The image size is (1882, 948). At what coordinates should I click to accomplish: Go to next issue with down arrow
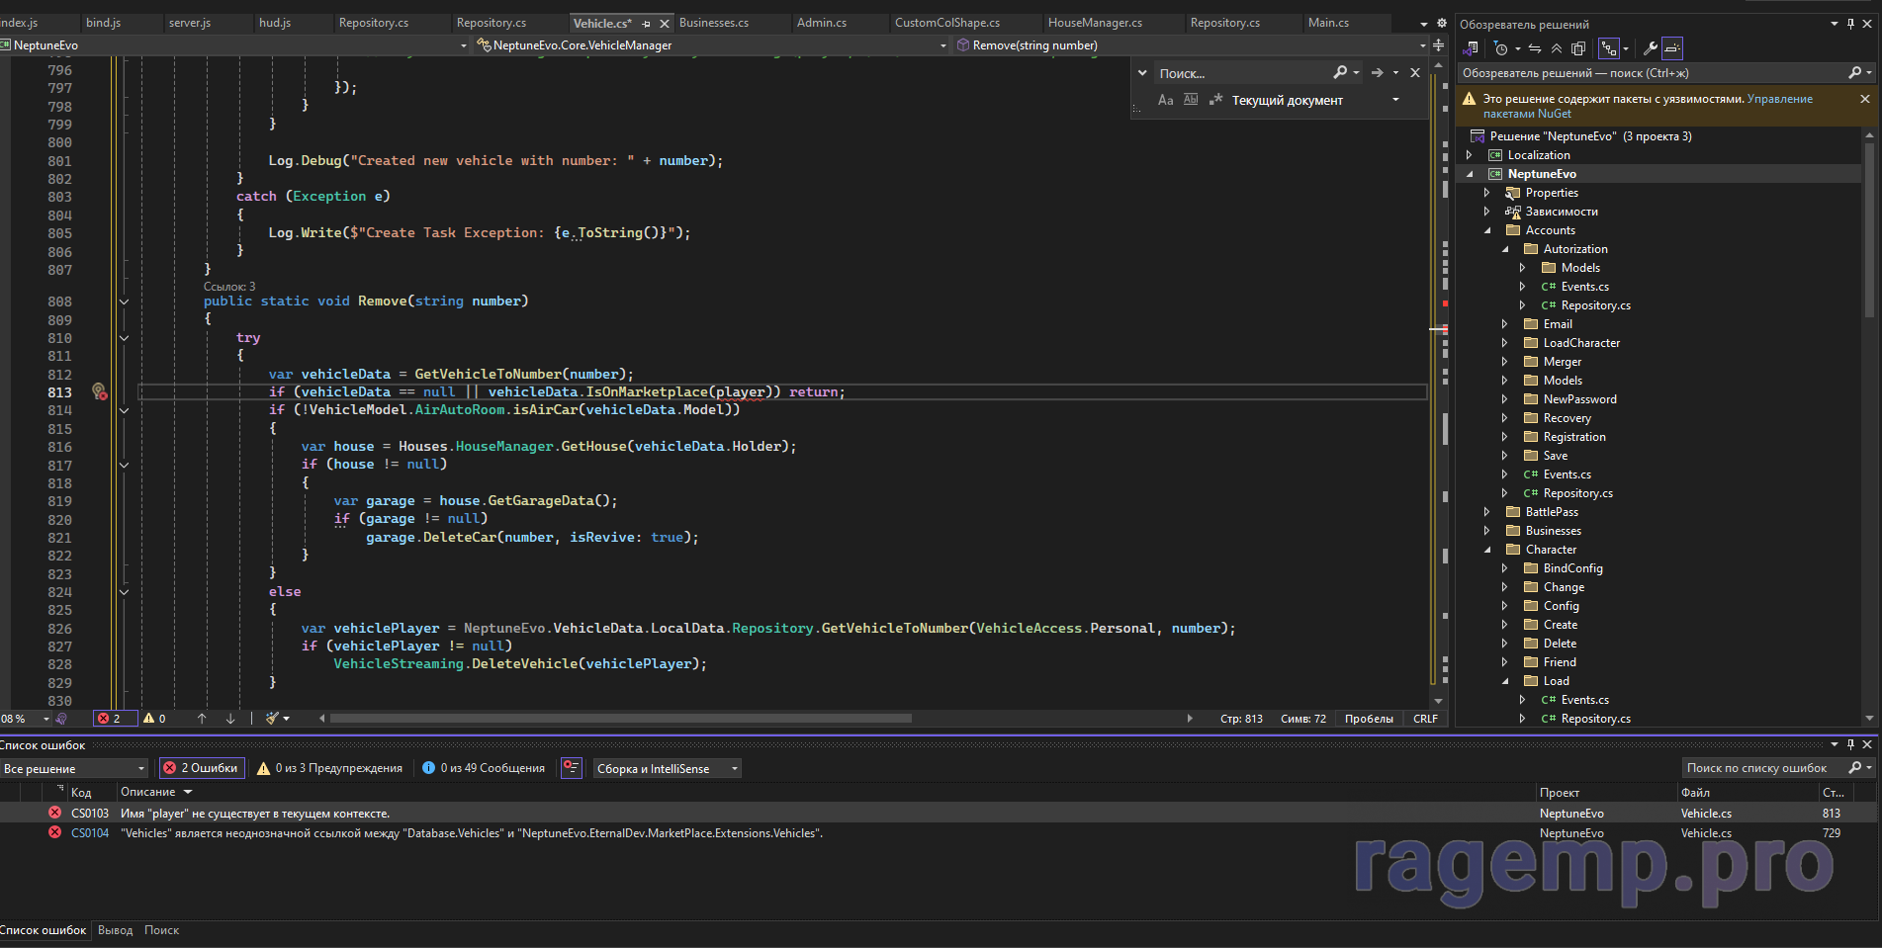pos(230,719)
